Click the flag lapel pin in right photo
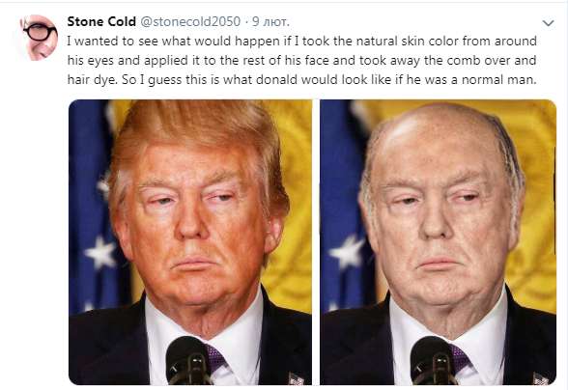The image size is (568, 390). pos(541,379)
